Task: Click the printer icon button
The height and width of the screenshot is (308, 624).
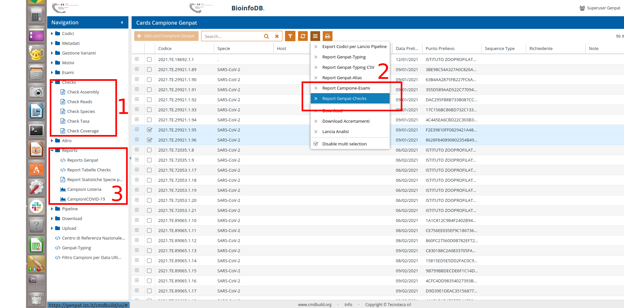Action: 327,36
